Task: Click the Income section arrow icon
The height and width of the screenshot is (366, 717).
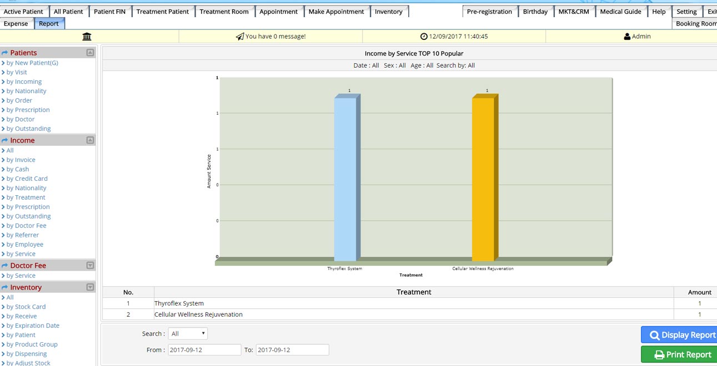Action: point(5,140)
